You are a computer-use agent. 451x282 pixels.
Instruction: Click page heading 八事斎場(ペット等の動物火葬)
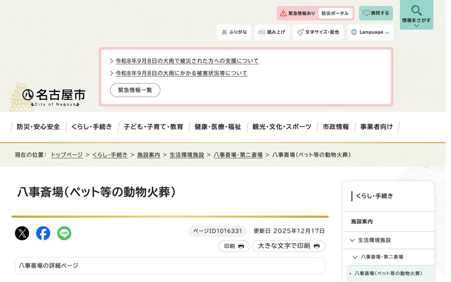point(96,192)
